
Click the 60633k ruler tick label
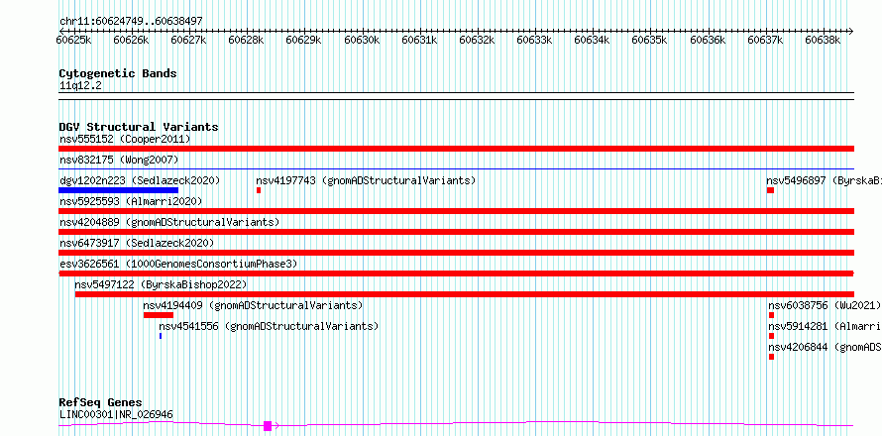coord(535,40)
